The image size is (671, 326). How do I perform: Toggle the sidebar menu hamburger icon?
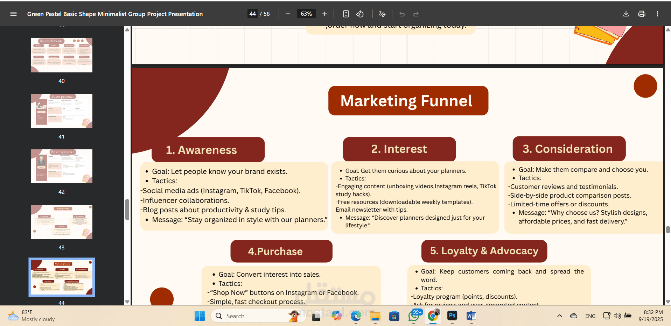point(13,14)
